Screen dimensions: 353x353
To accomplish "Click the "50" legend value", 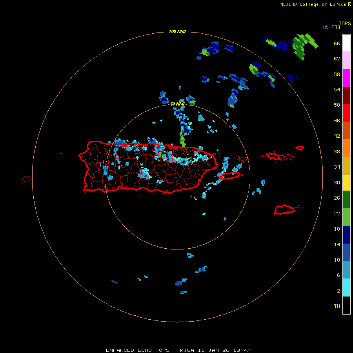I will point(337,105).
